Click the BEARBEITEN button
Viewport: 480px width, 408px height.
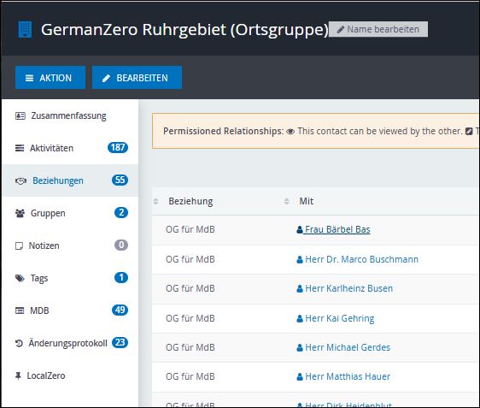[137, 78]
